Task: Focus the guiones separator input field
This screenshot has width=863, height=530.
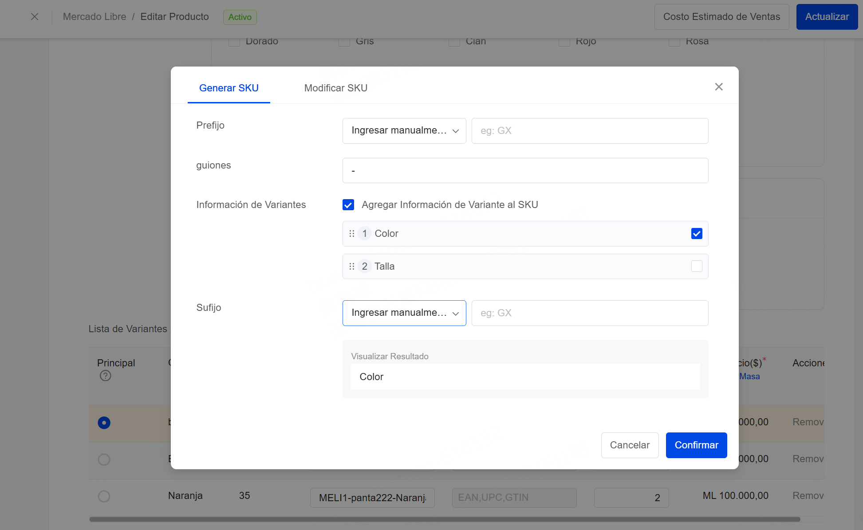Action: [x=525, y=171]
